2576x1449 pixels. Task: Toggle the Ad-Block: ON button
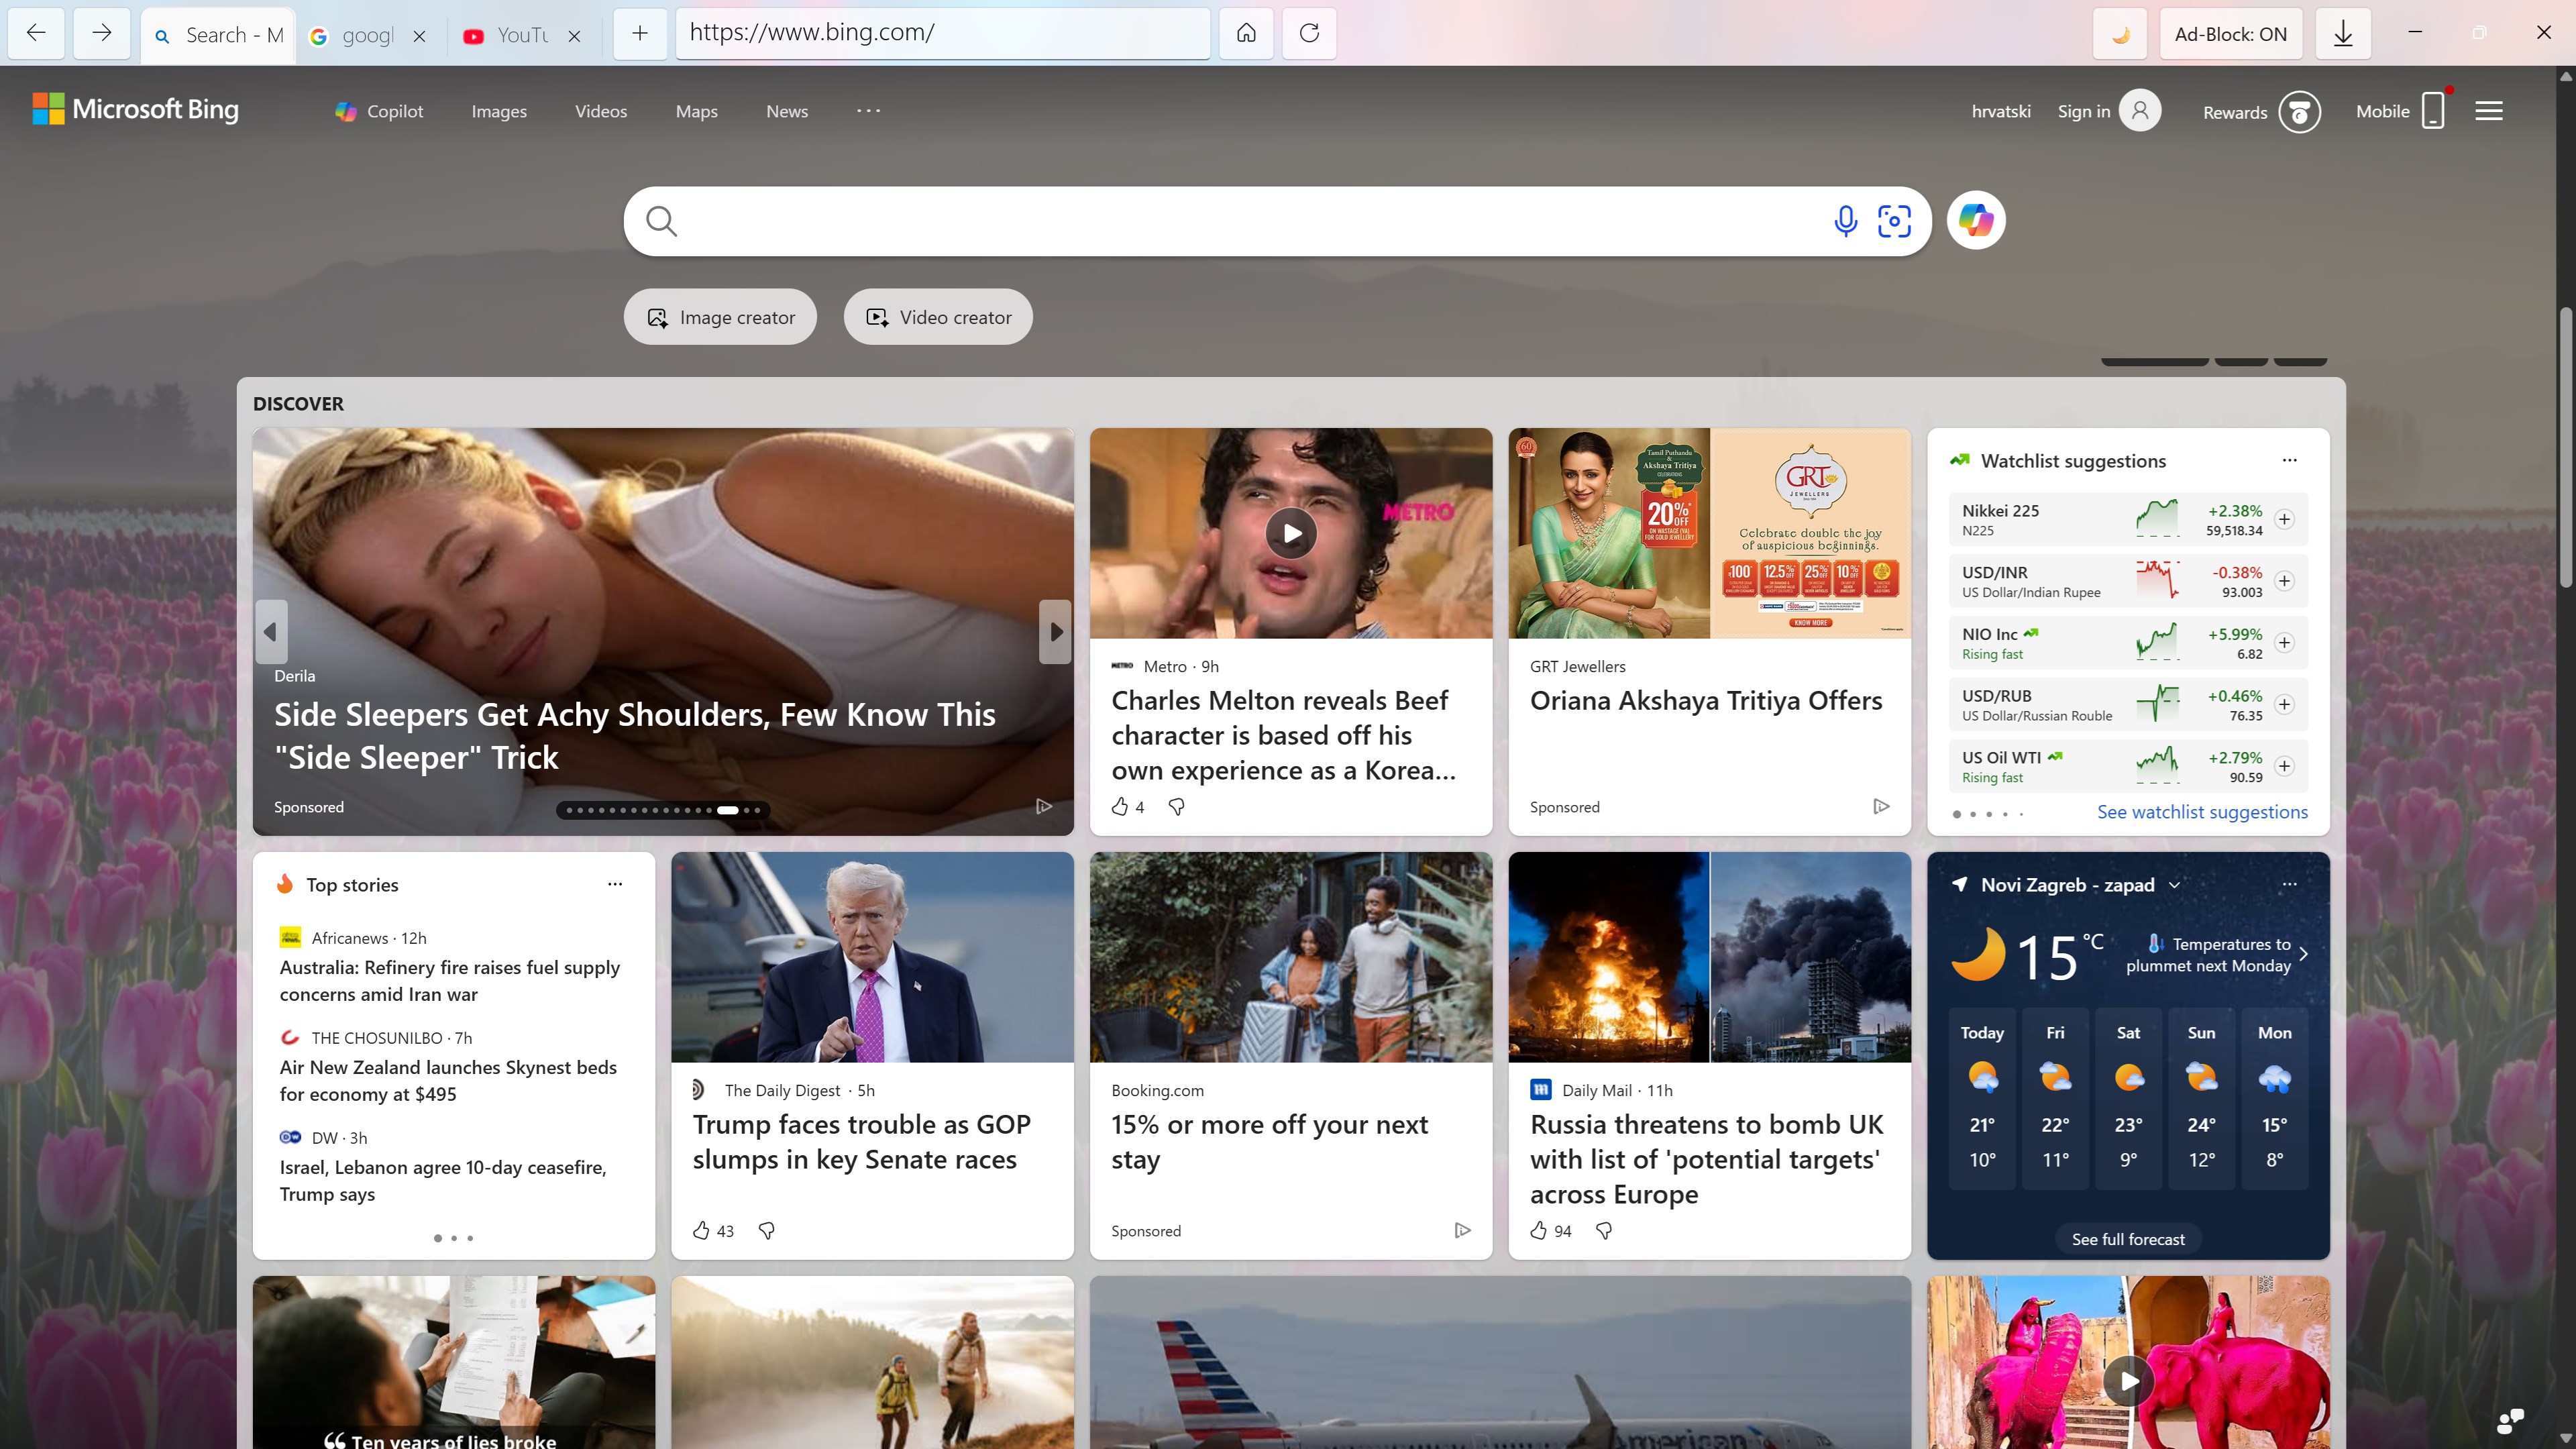click(x=2230, y=33)
